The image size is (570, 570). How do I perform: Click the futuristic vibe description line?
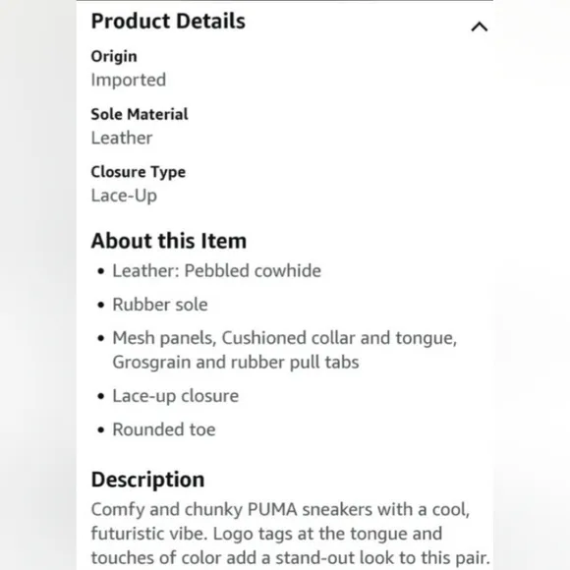coord(267,534)
